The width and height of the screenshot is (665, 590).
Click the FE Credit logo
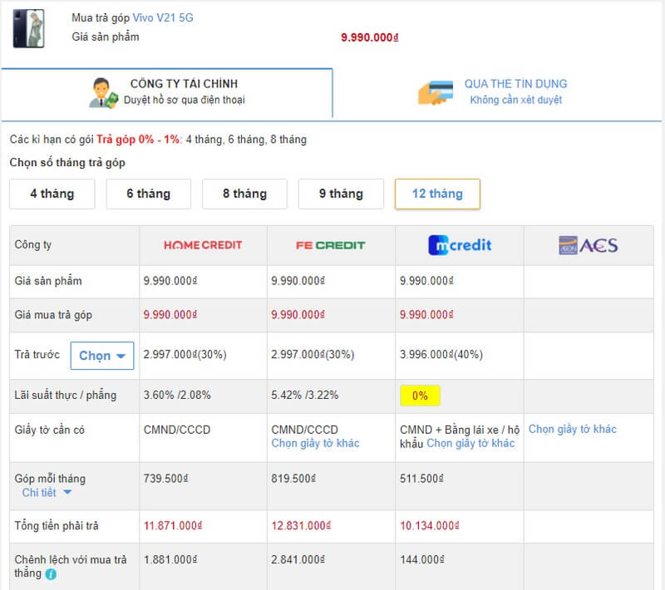330,245
